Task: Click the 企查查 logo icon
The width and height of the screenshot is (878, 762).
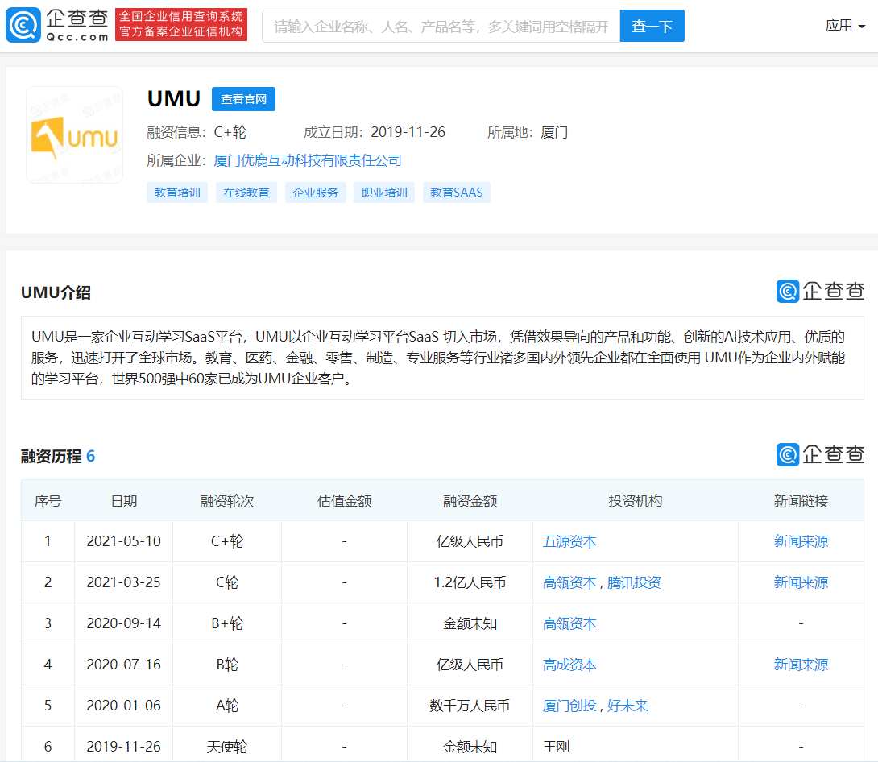Action: [23, 25]
